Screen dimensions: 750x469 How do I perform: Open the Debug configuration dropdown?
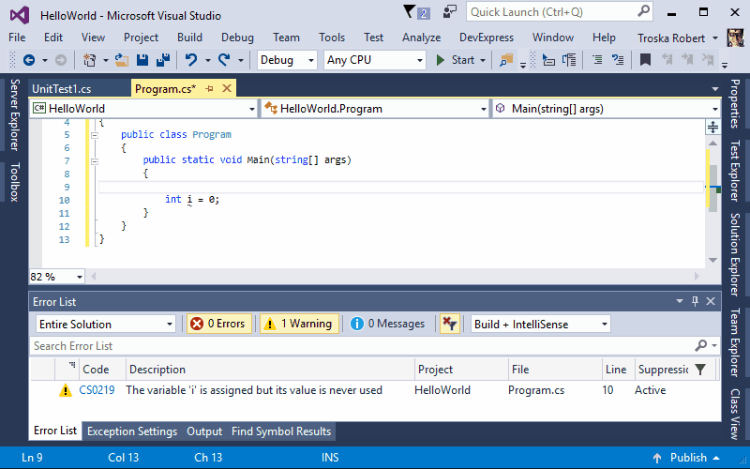tap(287, 60)
